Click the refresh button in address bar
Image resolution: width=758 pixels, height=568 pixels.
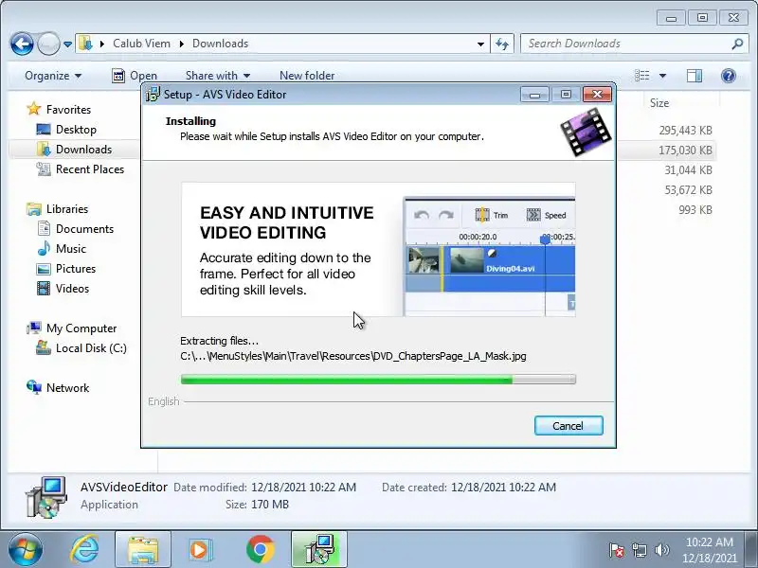click(x=502, y=44)
